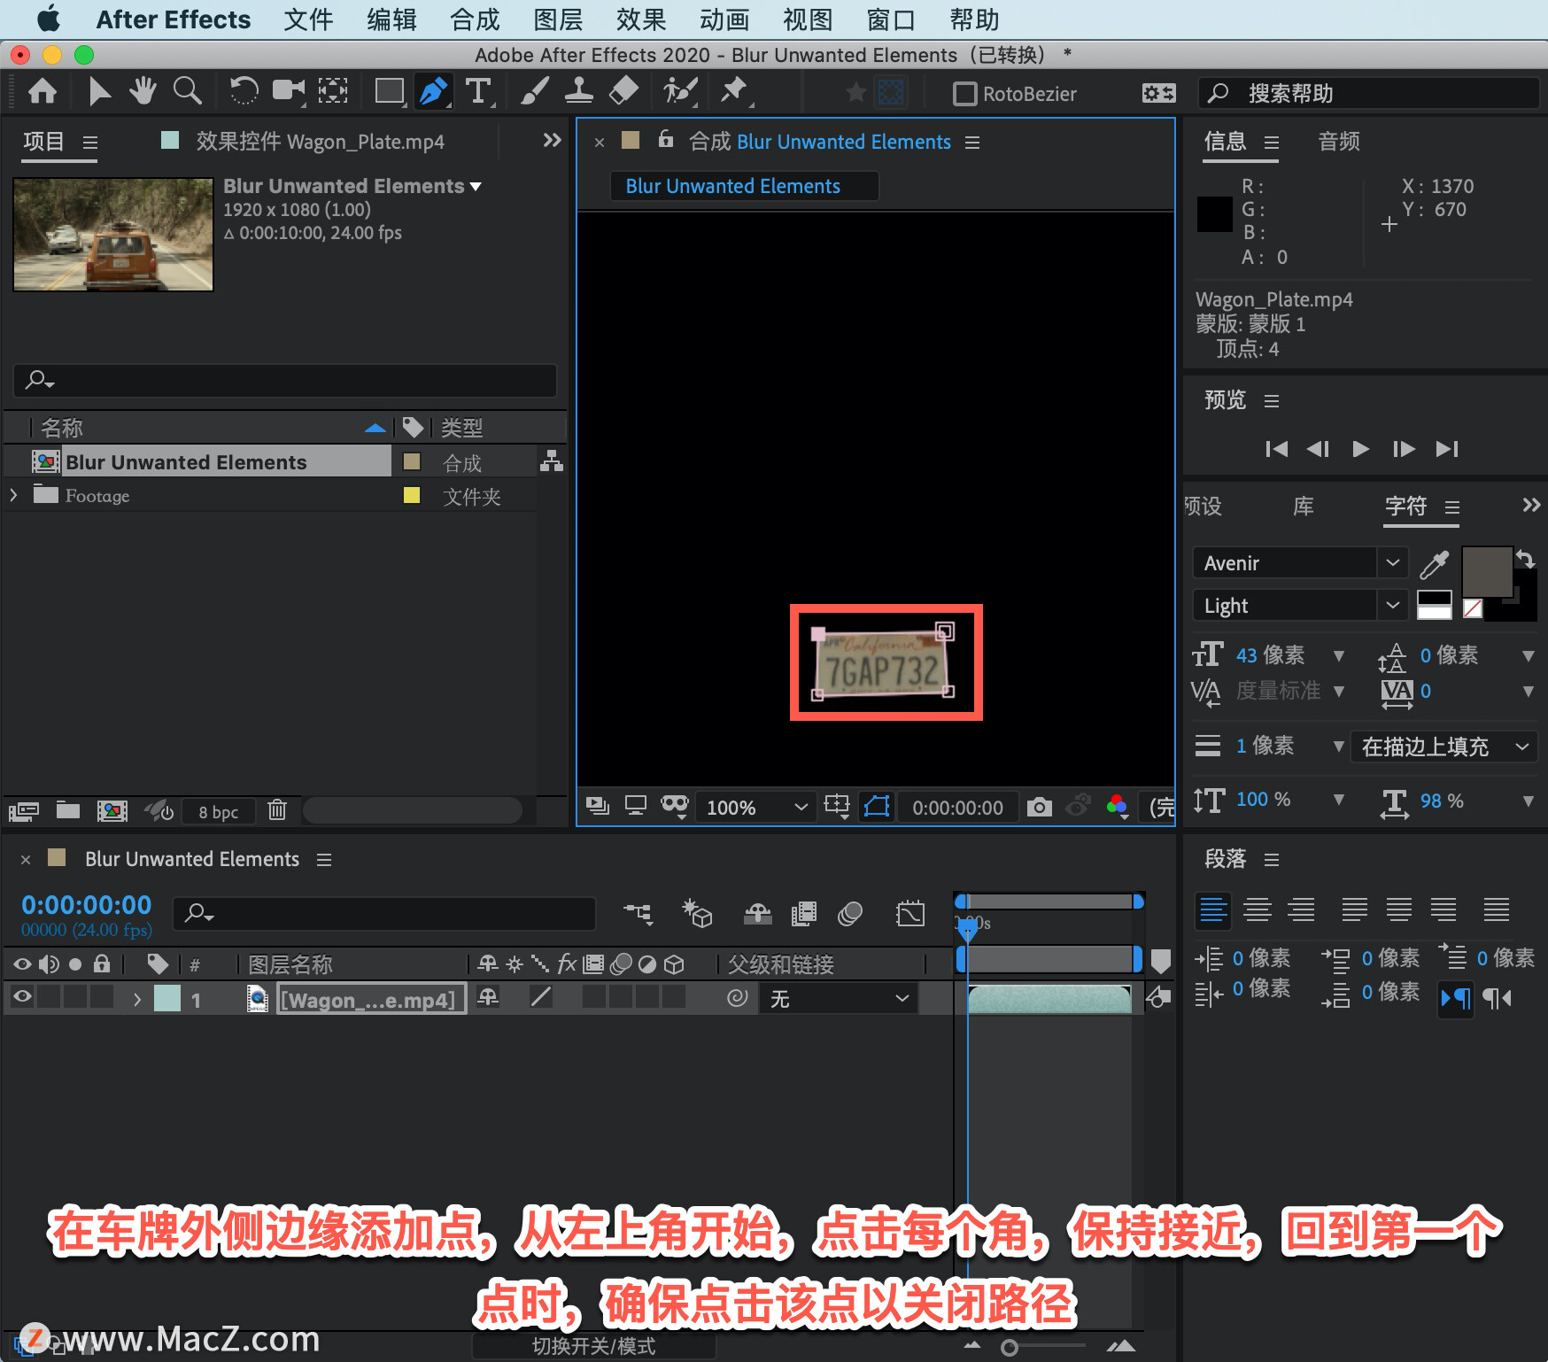This screenshot has width=1548, height=1362.
Task: Open the 效果 menu
Action: click(x=641, y=19)
